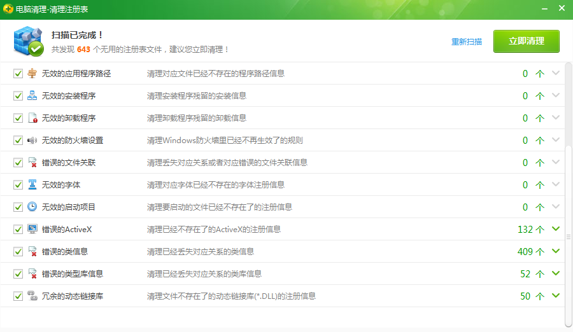The height and width of the screenshot is (332, 573).
Task: Uncheck 错误的ActiveX checkbox
Action: [x=18, y=230]
